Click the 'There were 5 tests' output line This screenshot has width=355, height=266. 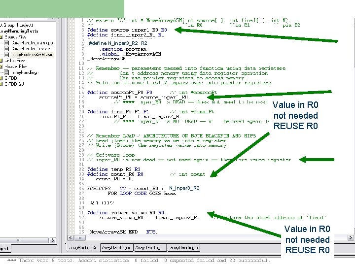point(139,261)
